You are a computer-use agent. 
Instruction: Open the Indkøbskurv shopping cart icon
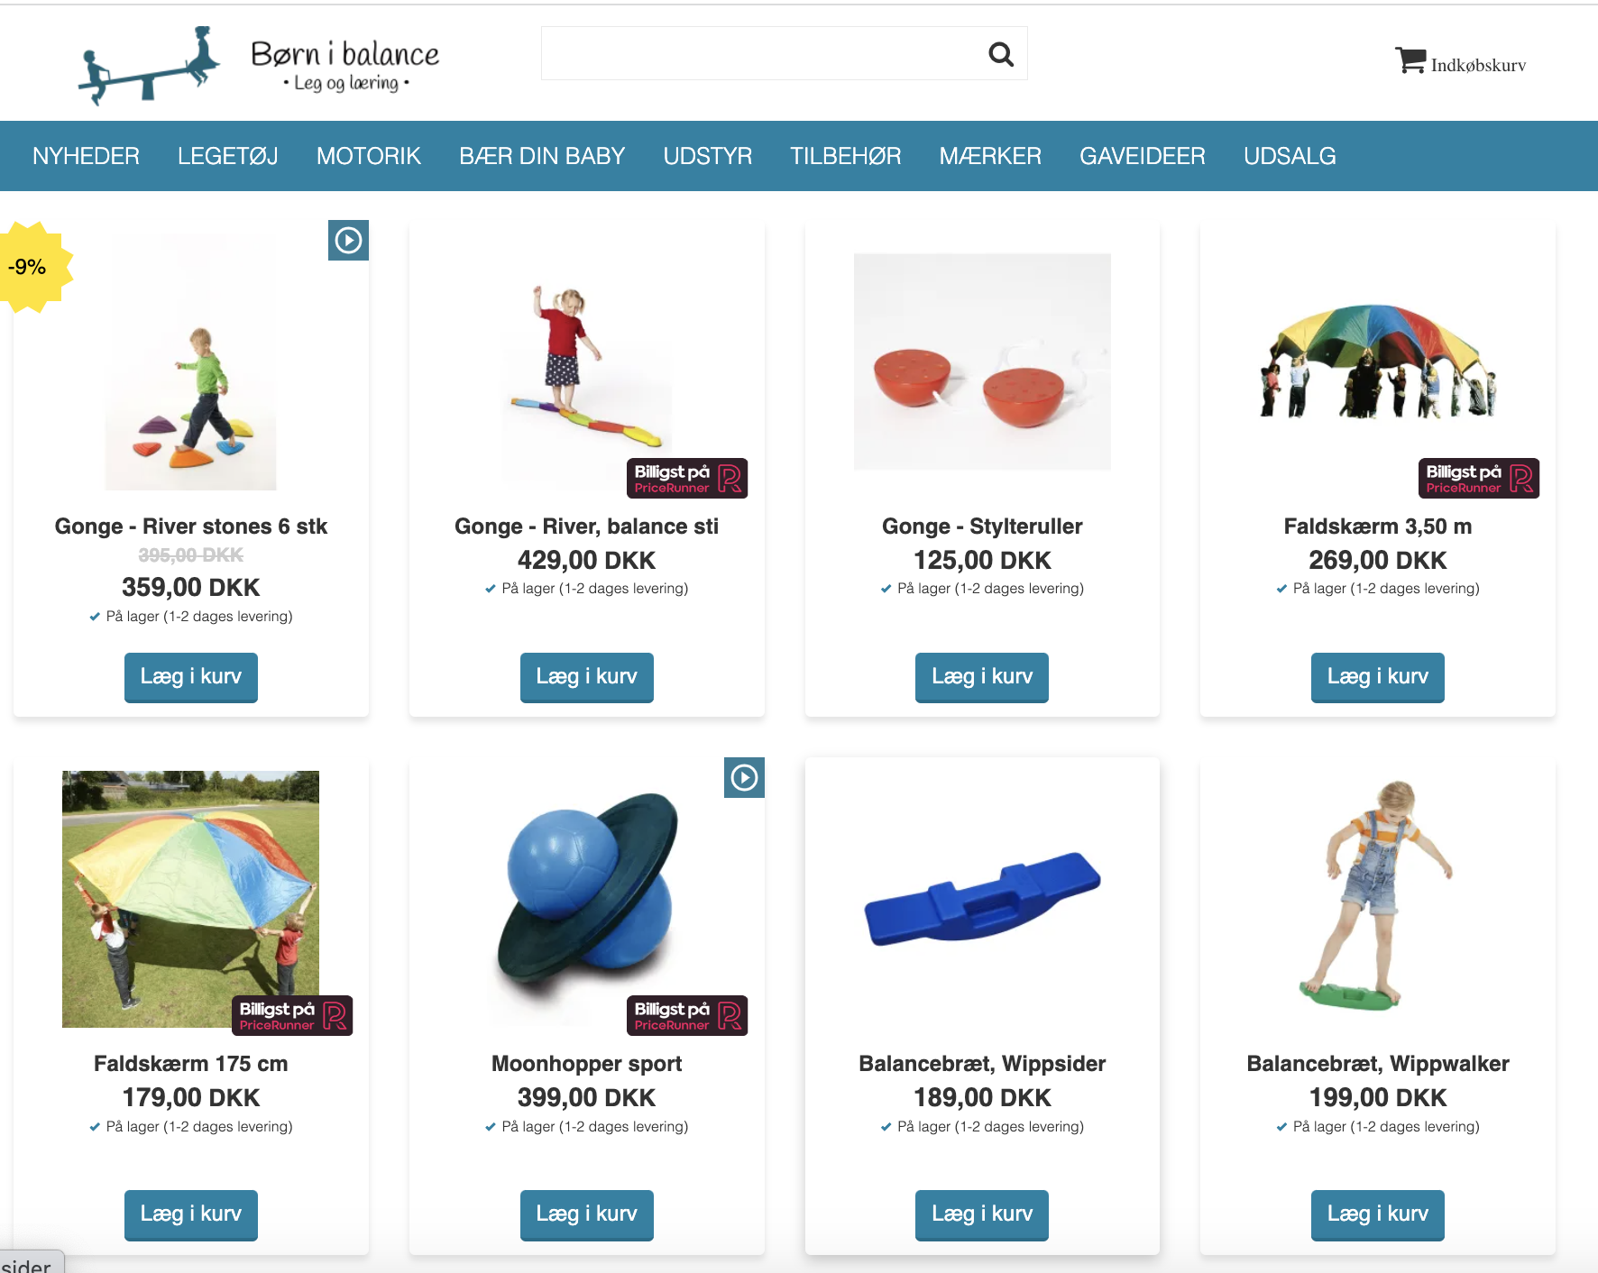pos(1410,60)
